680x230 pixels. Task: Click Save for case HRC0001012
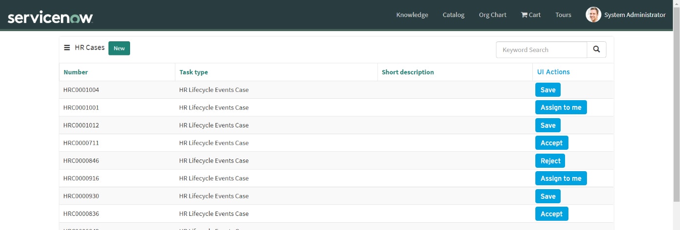548,125
